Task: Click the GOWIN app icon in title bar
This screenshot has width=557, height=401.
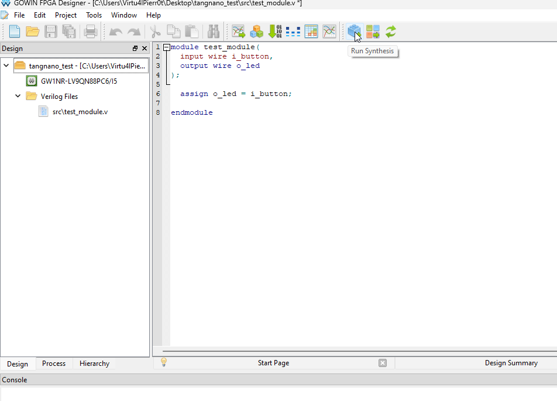Action: (6, 3)
